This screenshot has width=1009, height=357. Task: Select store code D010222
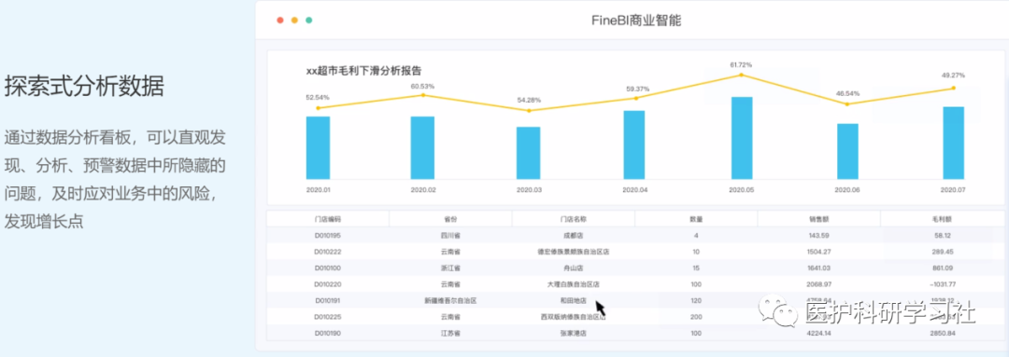(x=328, y=252)
